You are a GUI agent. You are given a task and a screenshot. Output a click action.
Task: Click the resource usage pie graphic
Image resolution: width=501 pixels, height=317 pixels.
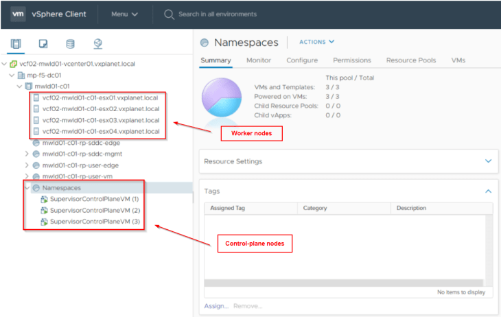(x=222, y=97)
